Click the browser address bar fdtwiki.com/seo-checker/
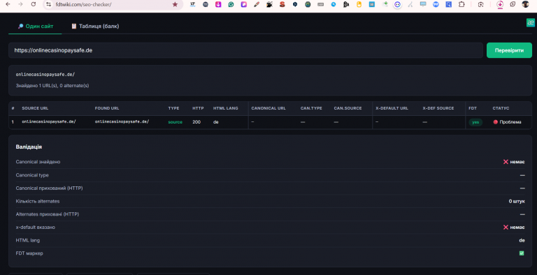Viewport: 537px width, 275px height. [x=113, y=4]
